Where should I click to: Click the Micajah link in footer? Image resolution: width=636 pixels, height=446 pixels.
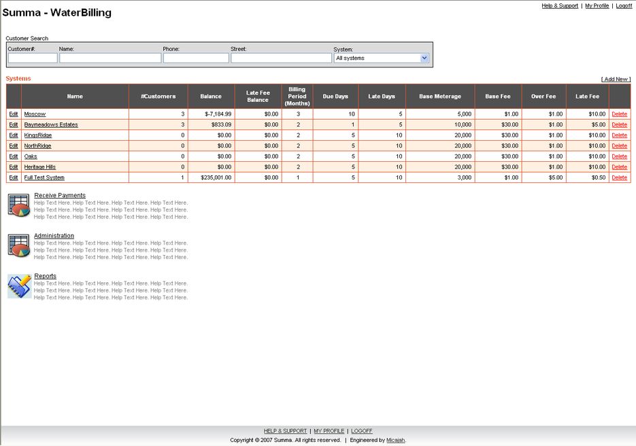pyautogui.click(x=395, y=440)
